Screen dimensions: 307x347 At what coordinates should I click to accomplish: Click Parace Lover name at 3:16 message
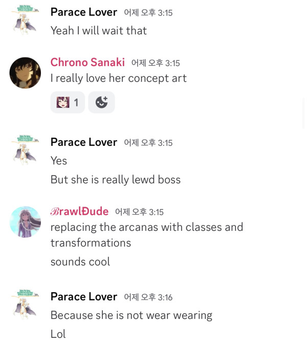tap(84, 296)
